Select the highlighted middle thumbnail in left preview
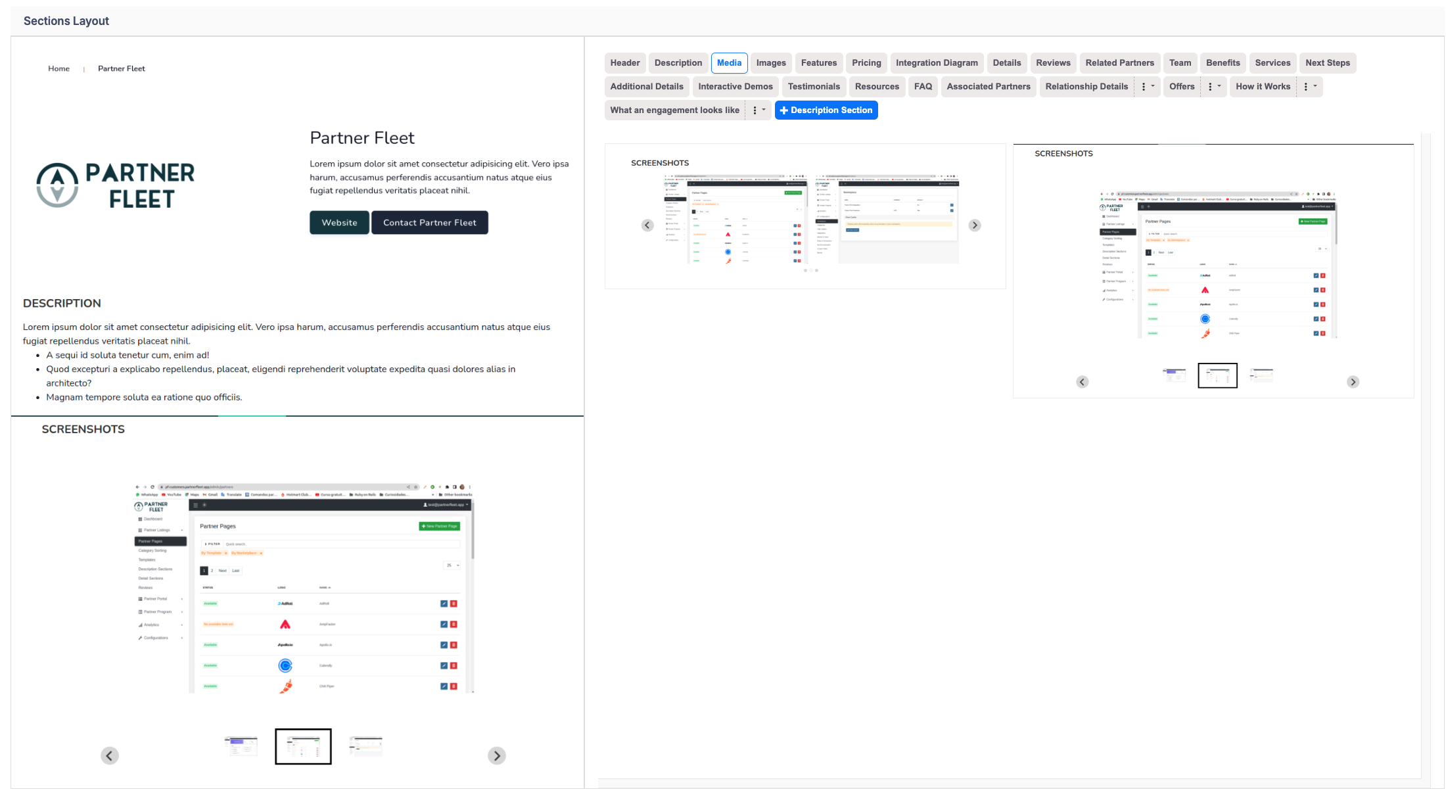The image size is (1446, 804). (303, 746)
